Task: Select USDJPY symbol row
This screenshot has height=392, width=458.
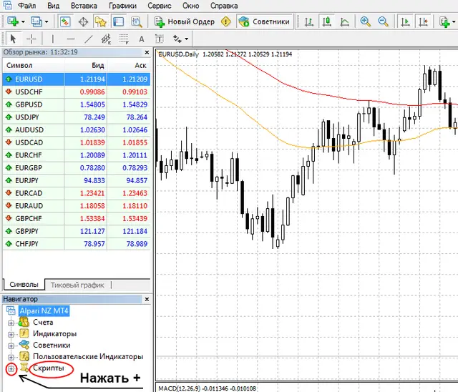Action: coord(77,117)
